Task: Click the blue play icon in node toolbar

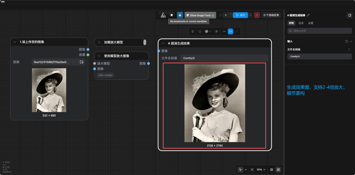Action: tap(230, 31)
